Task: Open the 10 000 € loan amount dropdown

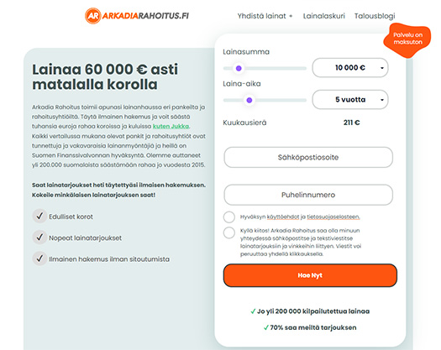Action: [350, 68]
